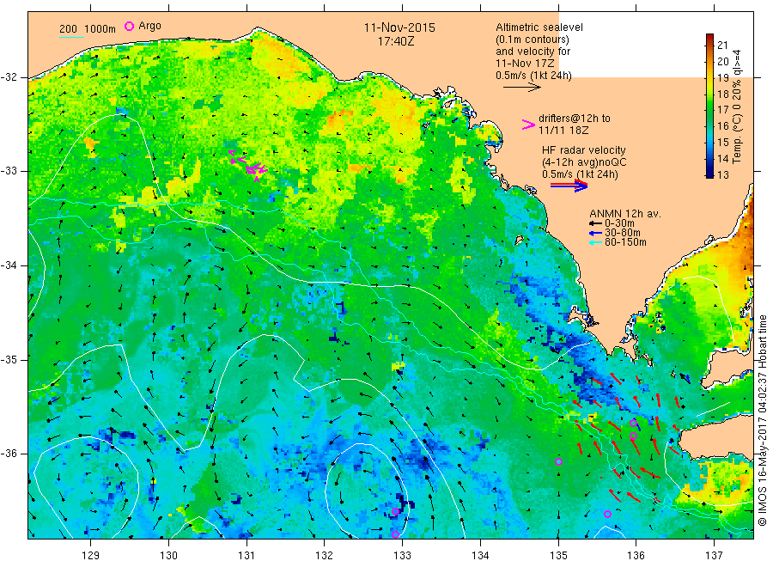The width and height of the screenshot is (773, 567).
Task: Click the 'Altimetric sealevel' legend heading
Action: [539, 27]
